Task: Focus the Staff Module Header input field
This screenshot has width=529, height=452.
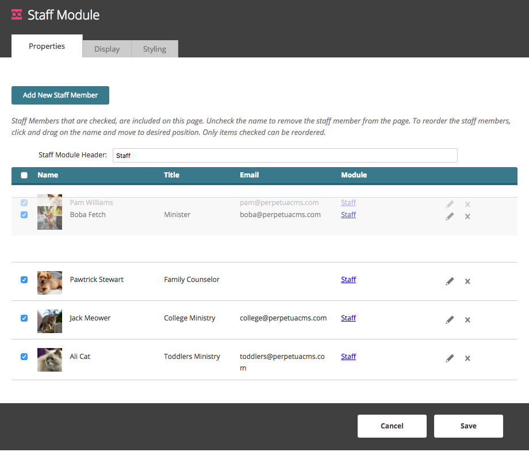Action: click(x=285, y=156)
